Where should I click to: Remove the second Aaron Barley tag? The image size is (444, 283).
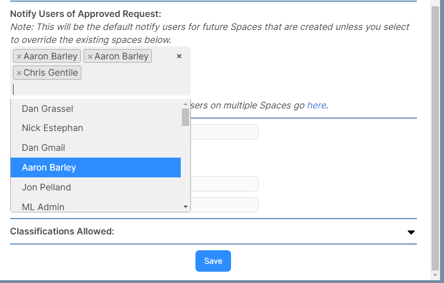[x=90, y=56]
